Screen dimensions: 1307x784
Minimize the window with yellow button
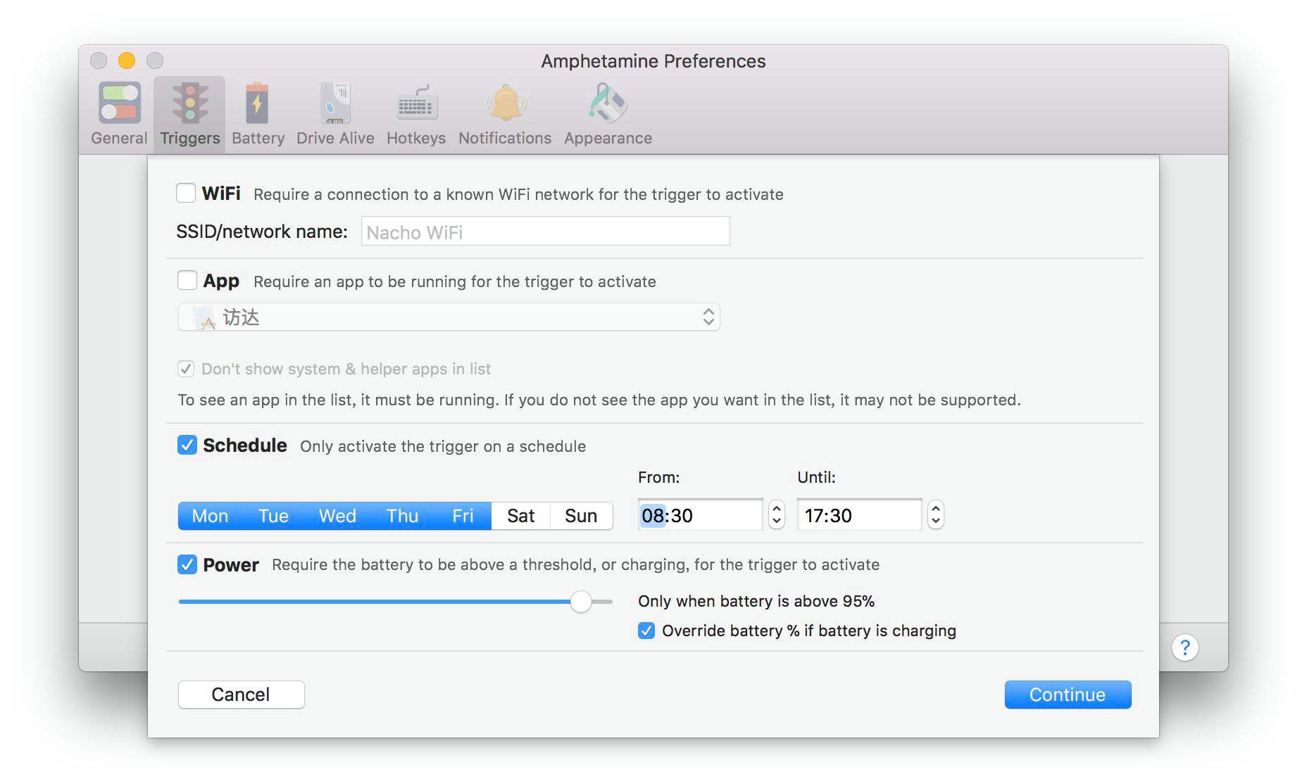[127, 61]
